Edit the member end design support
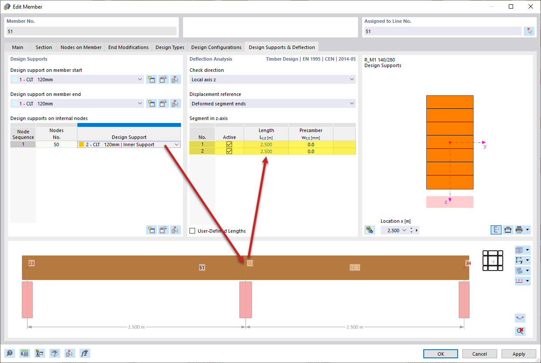The width and height of the screenshot is (541, 363). click(163, 104)
